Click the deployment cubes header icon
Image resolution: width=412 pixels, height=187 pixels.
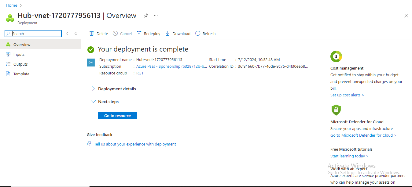click(x=10, y=18)
